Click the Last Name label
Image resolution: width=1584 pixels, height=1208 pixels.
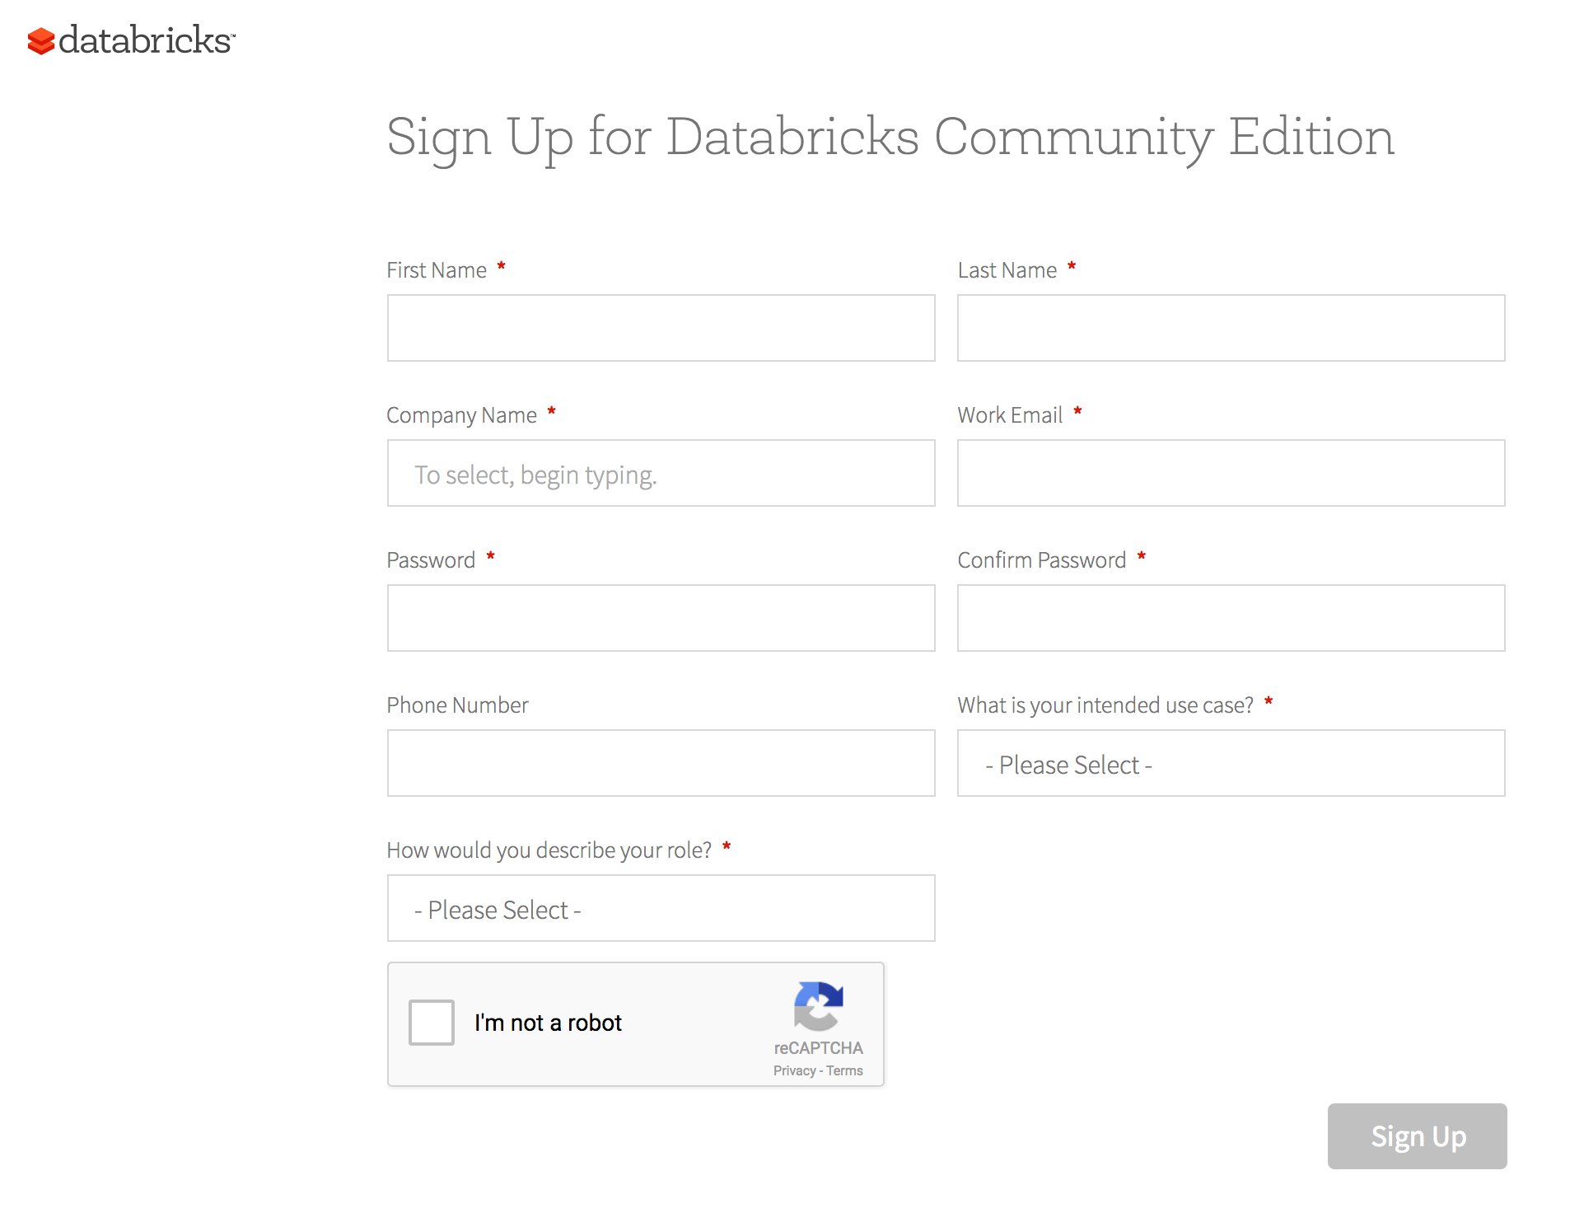coord(1007,270)
